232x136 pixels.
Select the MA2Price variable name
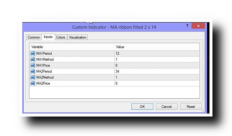tap(43, 84)
